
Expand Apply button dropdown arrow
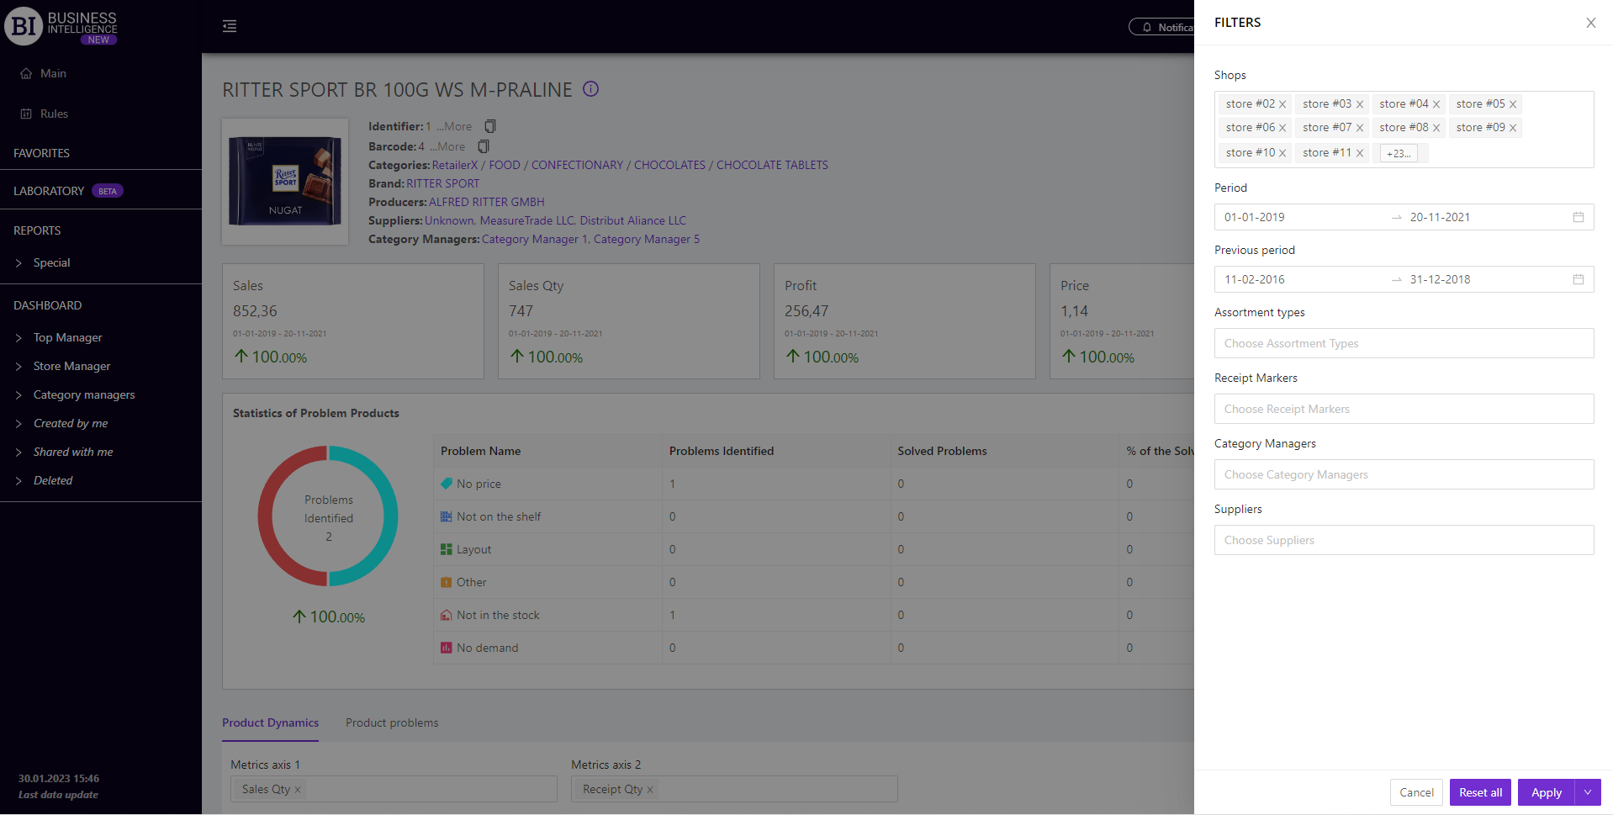(1588, 792)
